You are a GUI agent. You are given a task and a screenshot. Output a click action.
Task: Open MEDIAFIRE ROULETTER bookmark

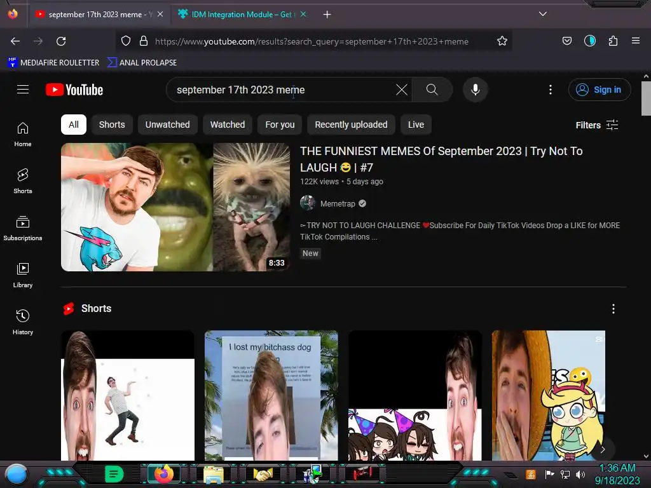tap(53, 63)
